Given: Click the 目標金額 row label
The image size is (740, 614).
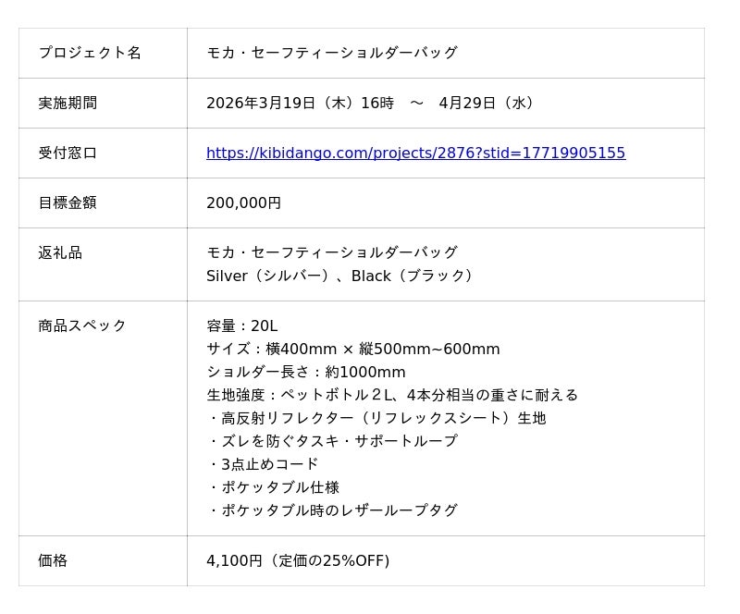Looking at the screenshot, I should 68,203.
